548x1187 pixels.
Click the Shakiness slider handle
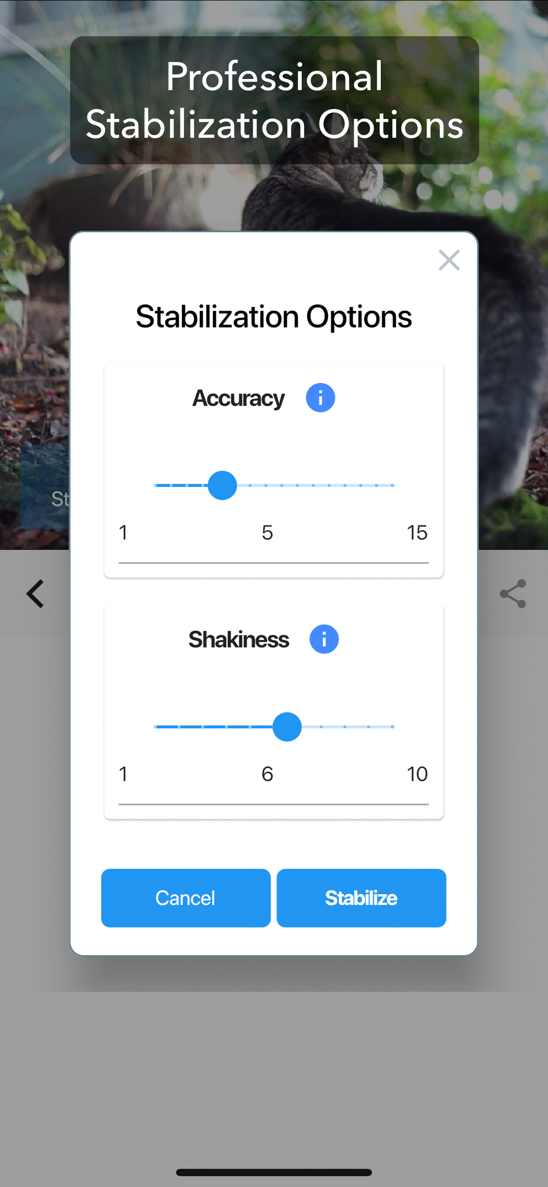tap(287, 727)
